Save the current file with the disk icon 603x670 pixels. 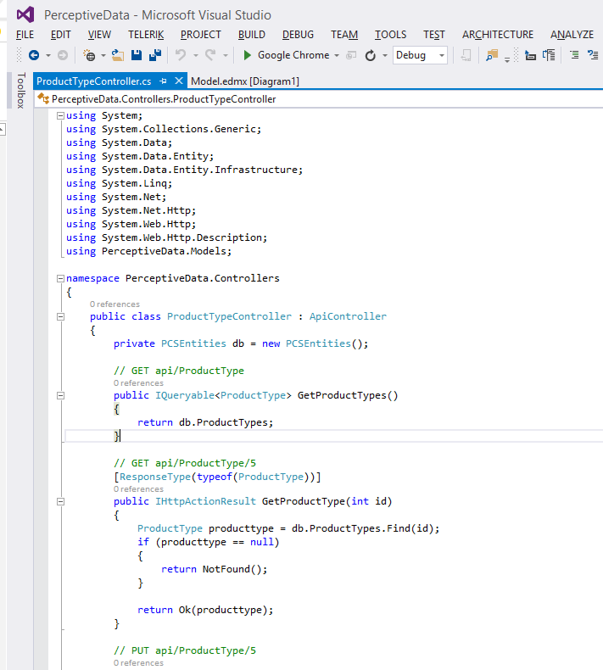pos(137,55)
